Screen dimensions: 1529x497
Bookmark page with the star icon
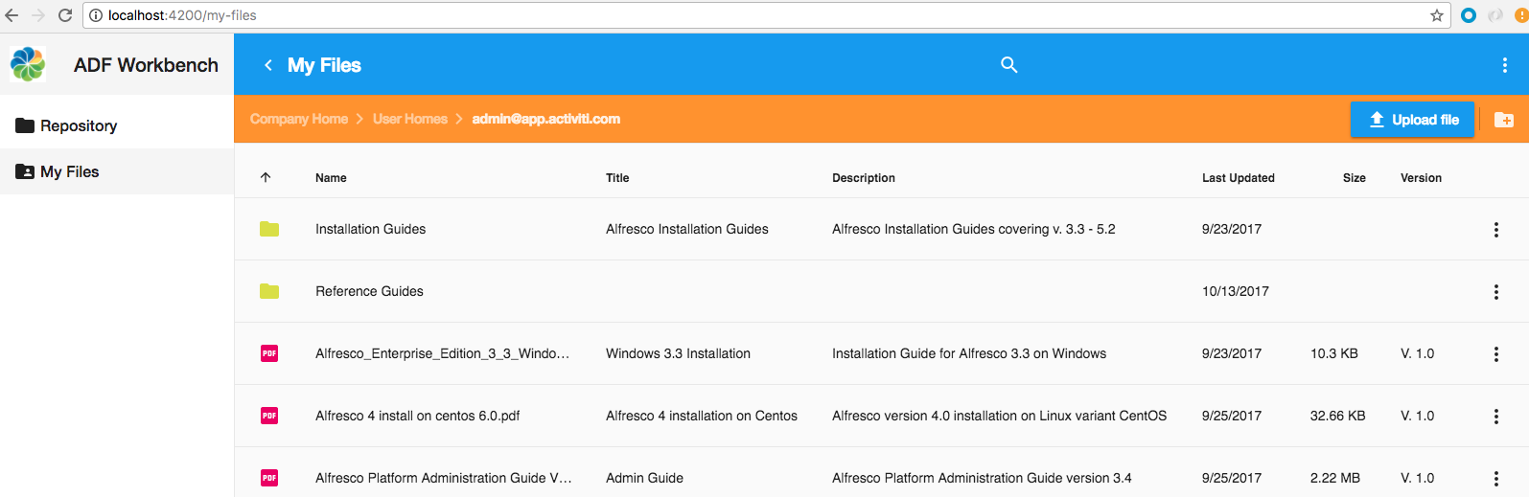(x=1436, y=15)
